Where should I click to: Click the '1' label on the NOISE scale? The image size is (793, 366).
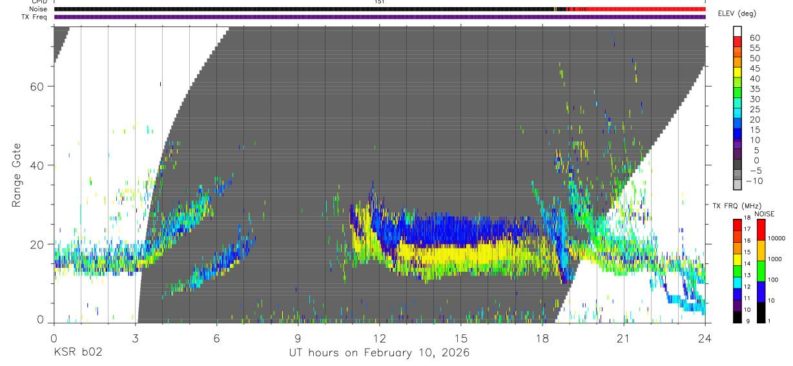pyautogui.click(x=770, y=321)
